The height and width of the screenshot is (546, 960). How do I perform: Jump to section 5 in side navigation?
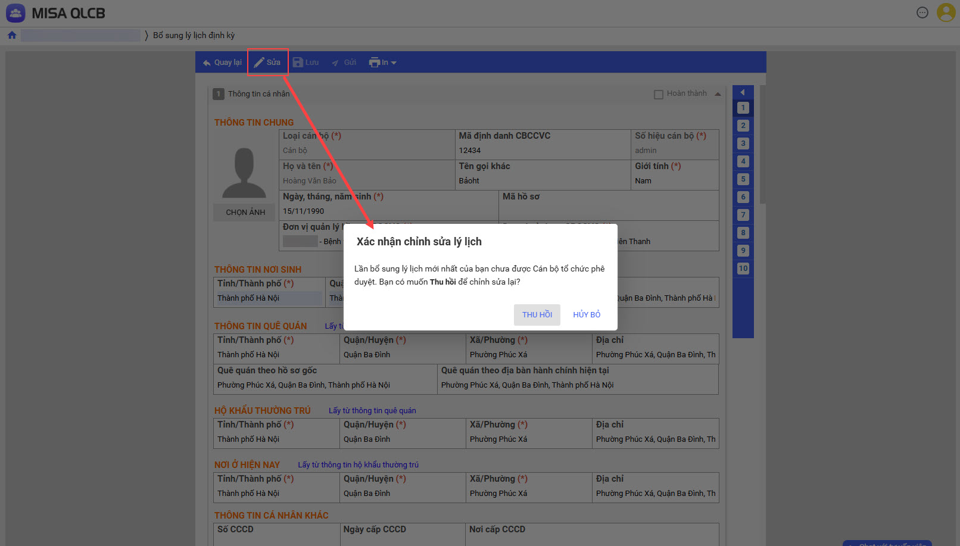click(x=743, y=179)
